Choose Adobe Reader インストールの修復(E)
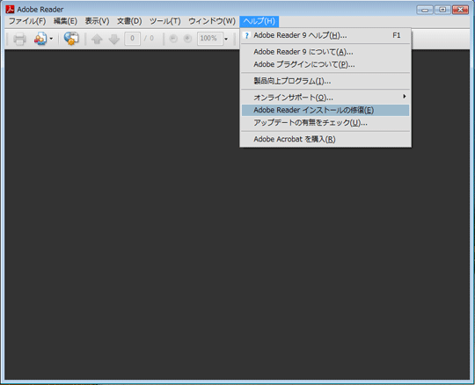 pyautogui.click(x=325, y=110)
